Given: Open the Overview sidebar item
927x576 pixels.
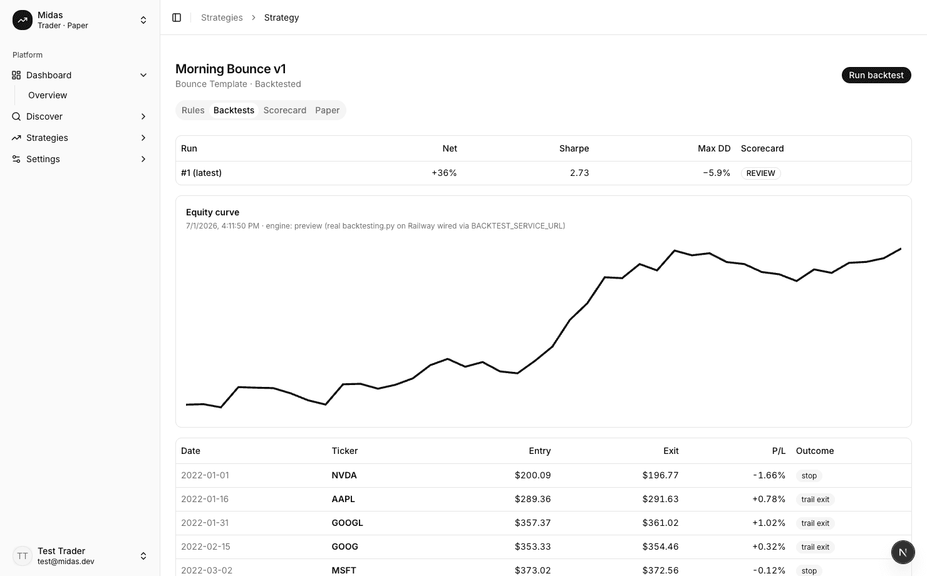Looking at the screenshot, I should [48, 95].
